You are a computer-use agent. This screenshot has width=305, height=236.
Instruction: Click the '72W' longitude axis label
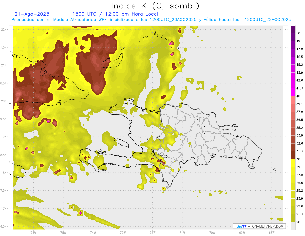(x=152, y=232)
